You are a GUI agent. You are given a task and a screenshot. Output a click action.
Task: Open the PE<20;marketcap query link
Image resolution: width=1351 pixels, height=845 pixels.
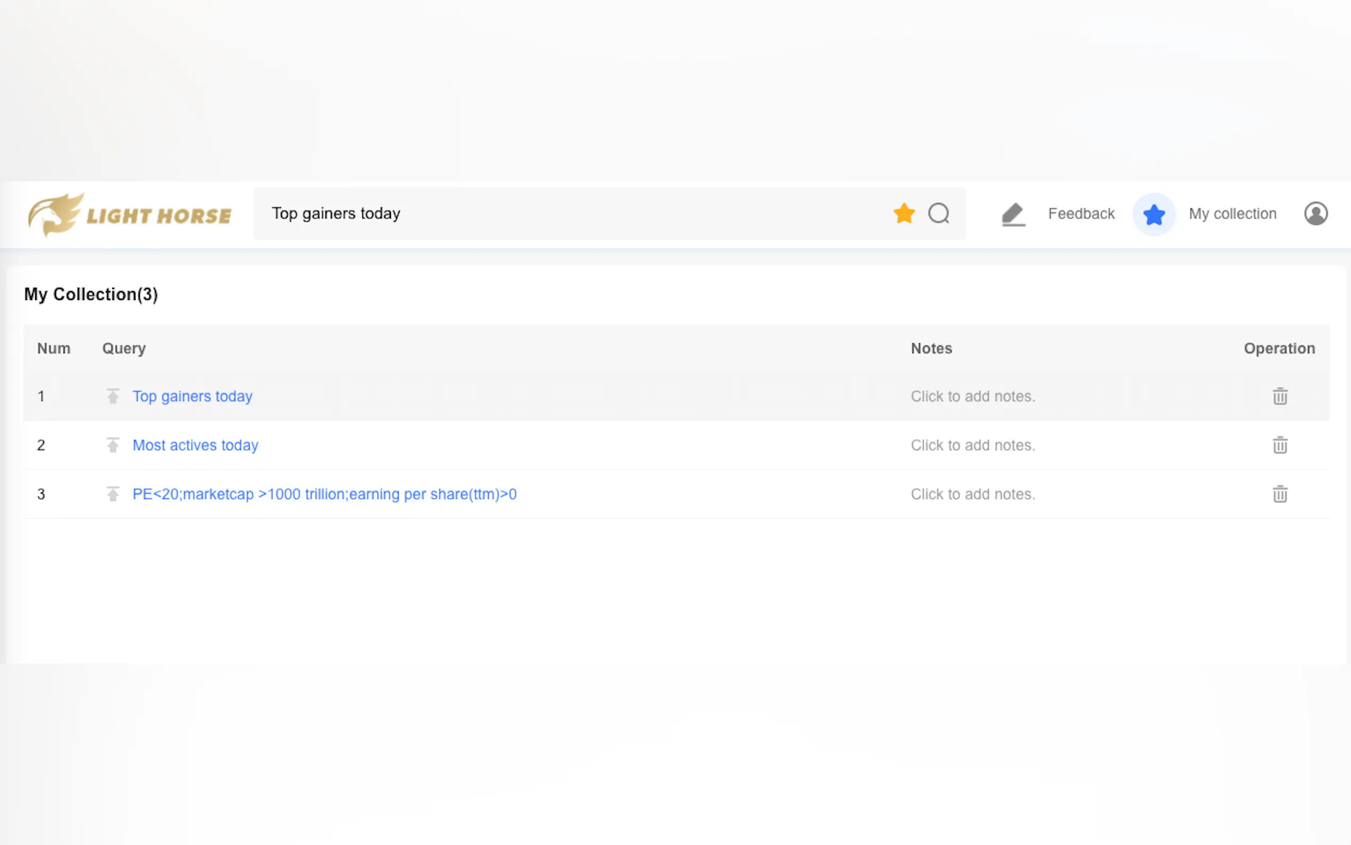click(x=324, y=494)
